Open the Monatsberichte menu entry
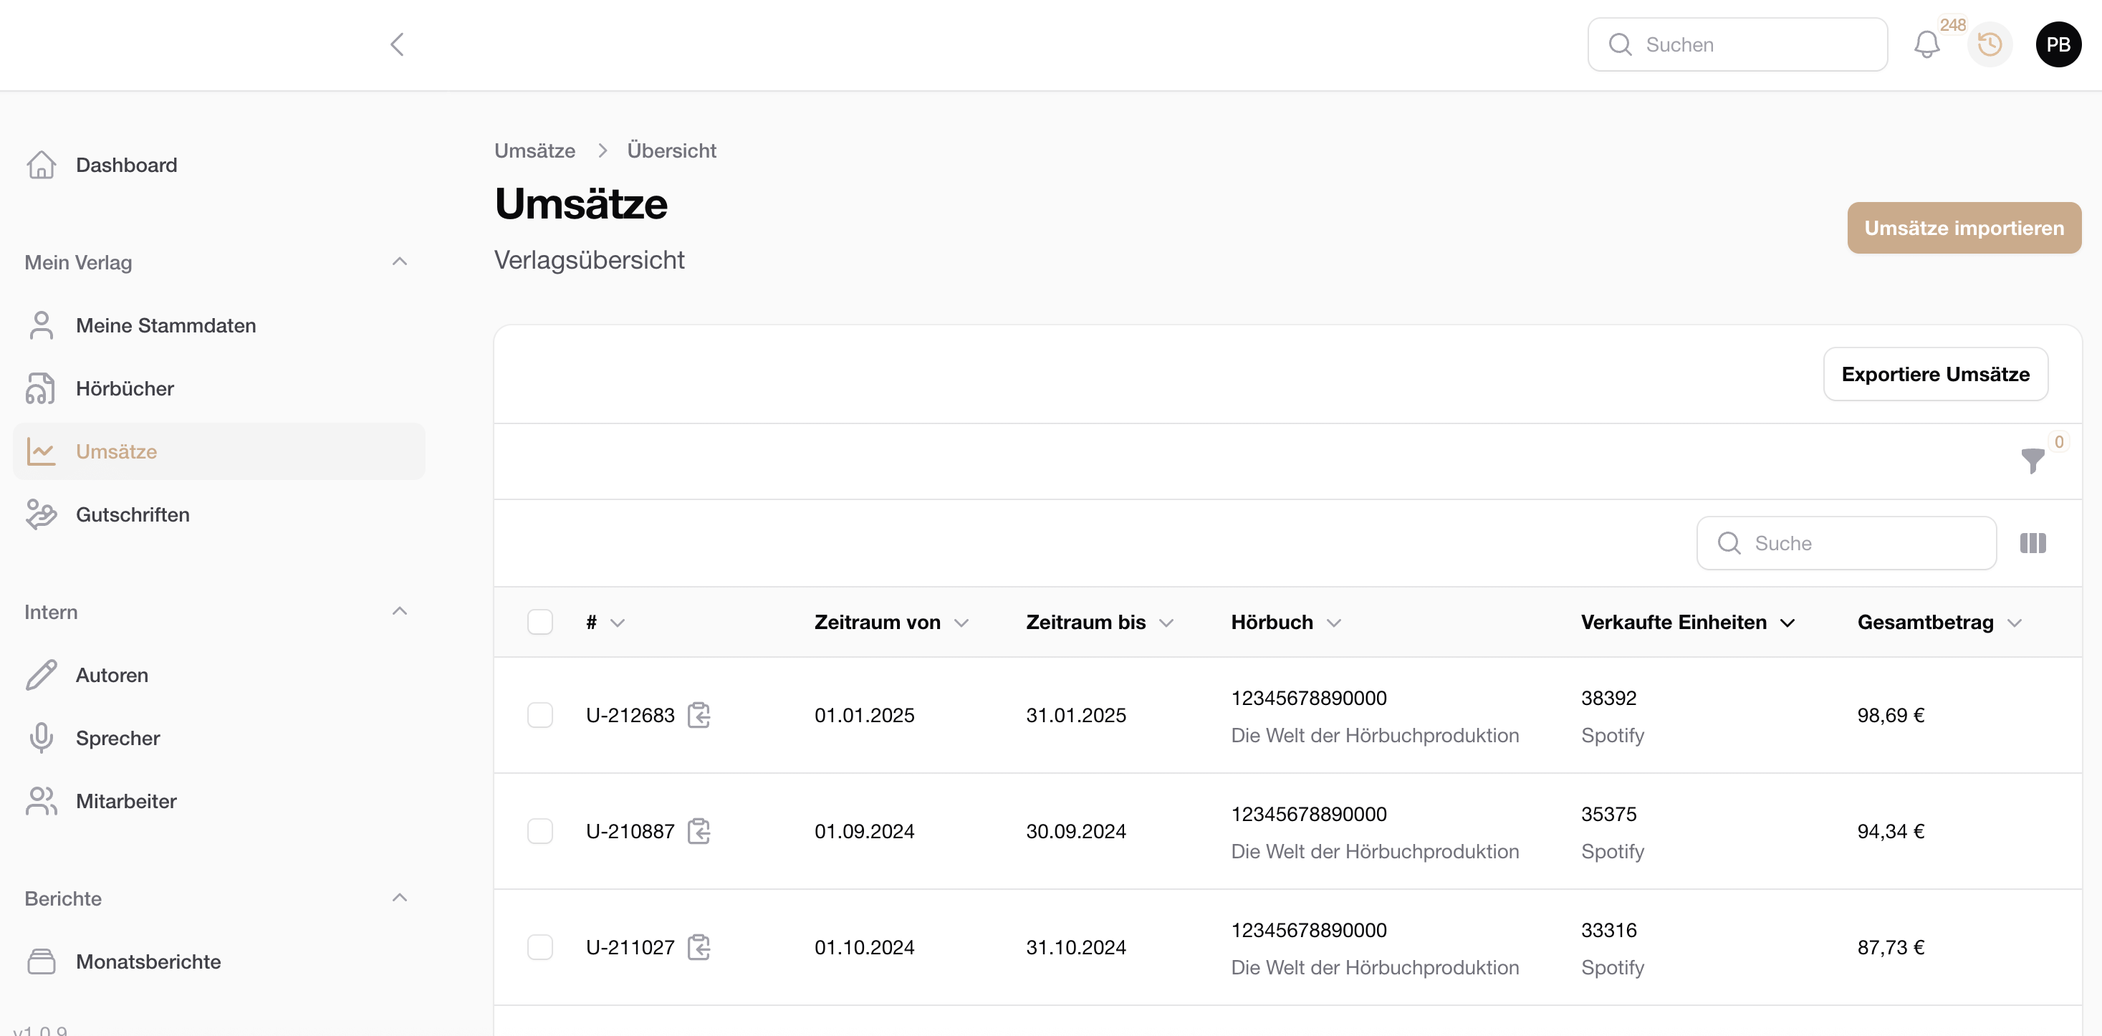The width and height of the screenshot is (2102, 1036). pos(148,961)
